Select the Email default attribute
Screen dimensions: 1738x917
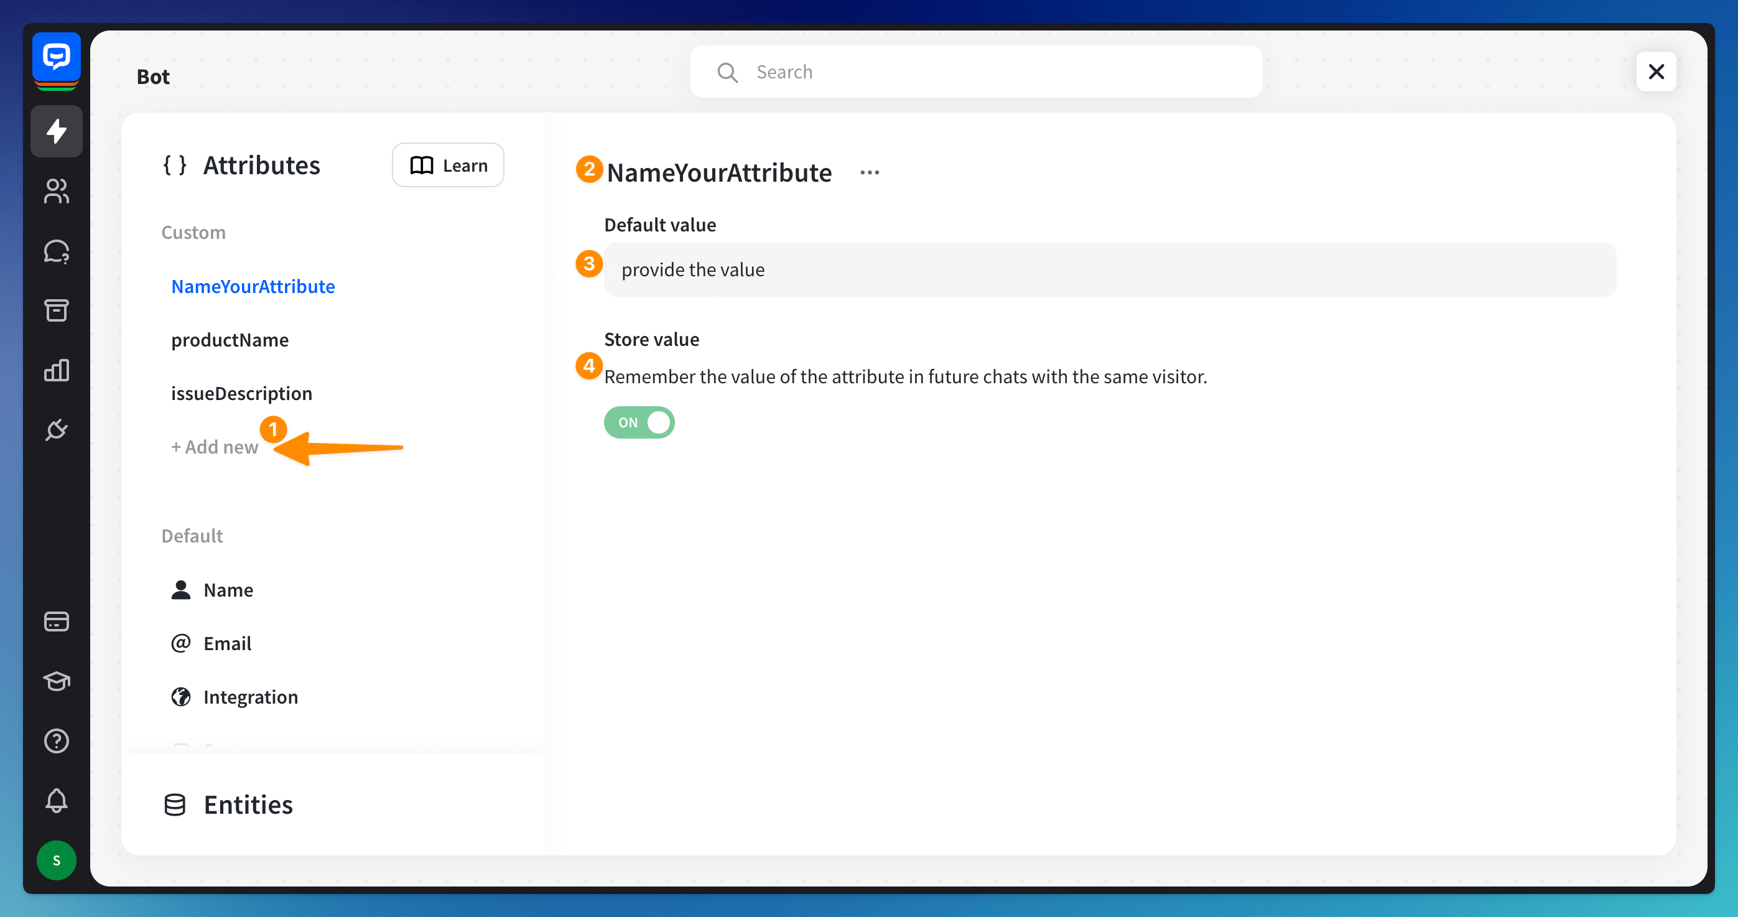pos(226,643)
